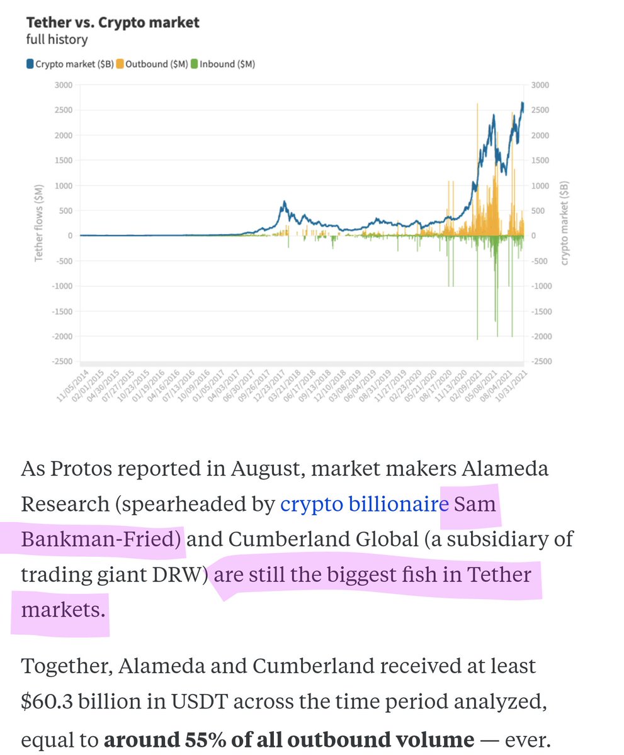Click the 3000 label on left axis
Viewport: 624px width, 755px height.
click(64, 85)
